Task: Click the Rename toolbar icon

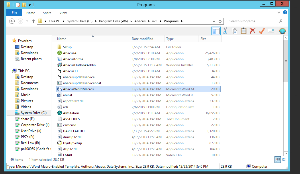Action: 271,31
